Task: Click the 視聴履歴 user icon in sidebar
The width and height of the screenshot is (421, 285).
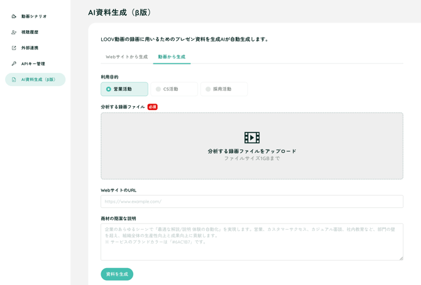Action: pos(14,32)
